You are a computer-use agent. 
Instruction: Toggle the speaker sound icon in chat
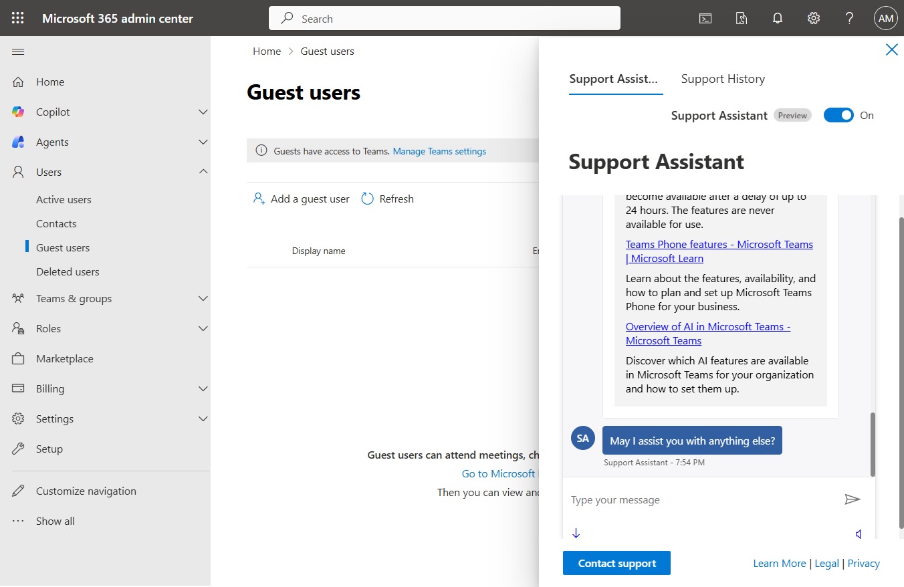click(x=859, y=534)
